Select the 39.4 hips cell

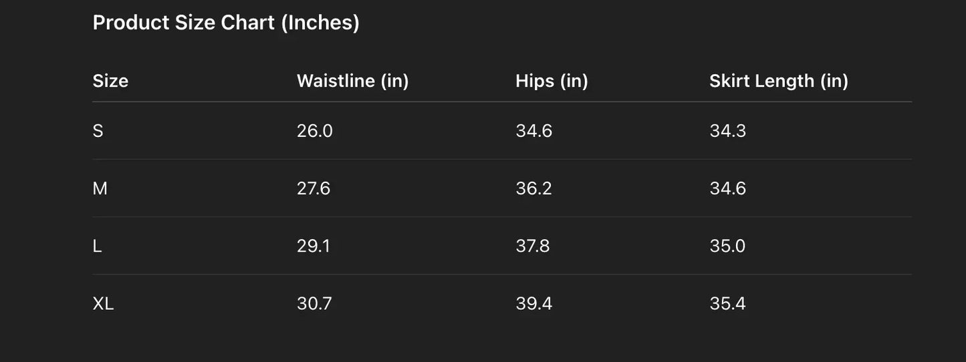point(533,304)
